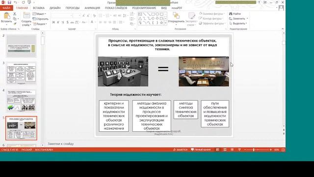The height and width of the screenshot is (177, 314).
Task: Select slide 2 thumbnail
Action: coord(22,46)
